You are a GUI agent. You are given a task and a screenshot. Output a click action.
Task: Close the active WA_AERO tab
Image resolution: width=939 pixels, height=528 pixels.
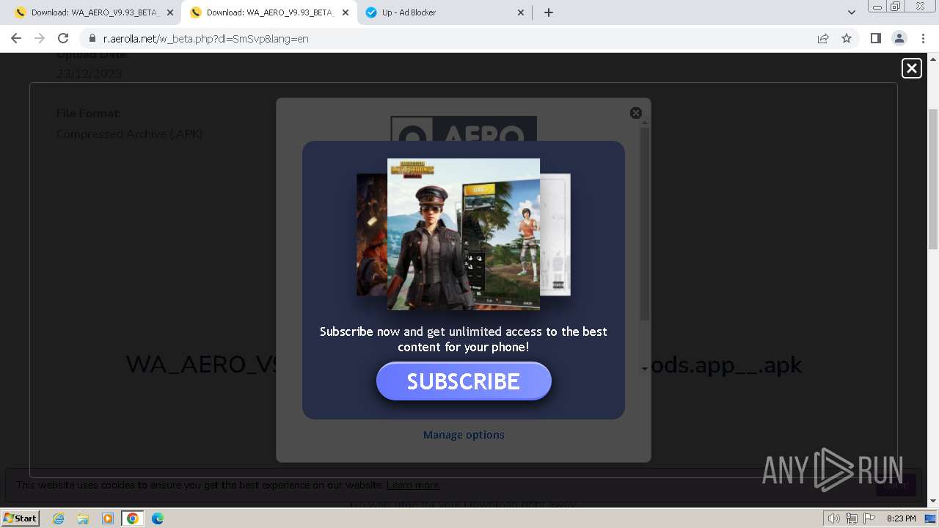[346, 12]
